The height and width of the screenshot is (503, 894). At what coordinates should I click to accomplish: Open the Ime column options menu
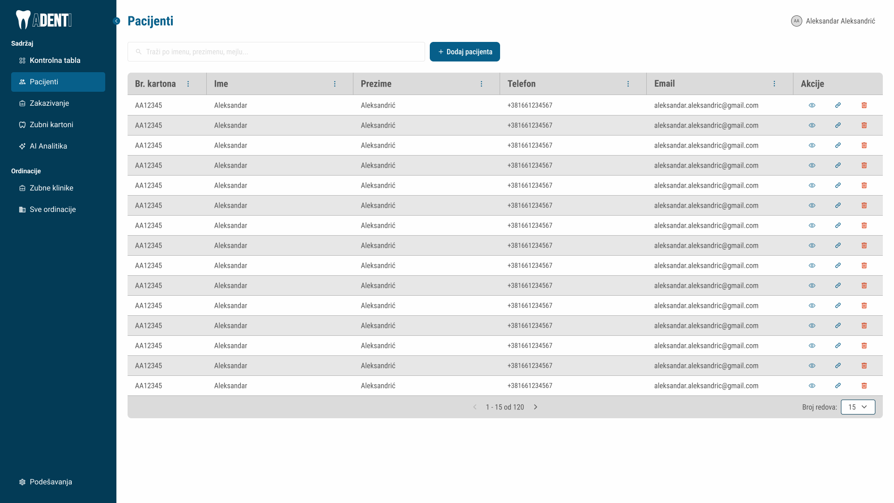point(335,84)
